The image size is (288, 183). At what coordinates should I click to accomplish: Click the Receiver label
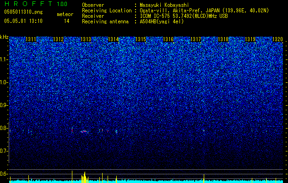93,16
